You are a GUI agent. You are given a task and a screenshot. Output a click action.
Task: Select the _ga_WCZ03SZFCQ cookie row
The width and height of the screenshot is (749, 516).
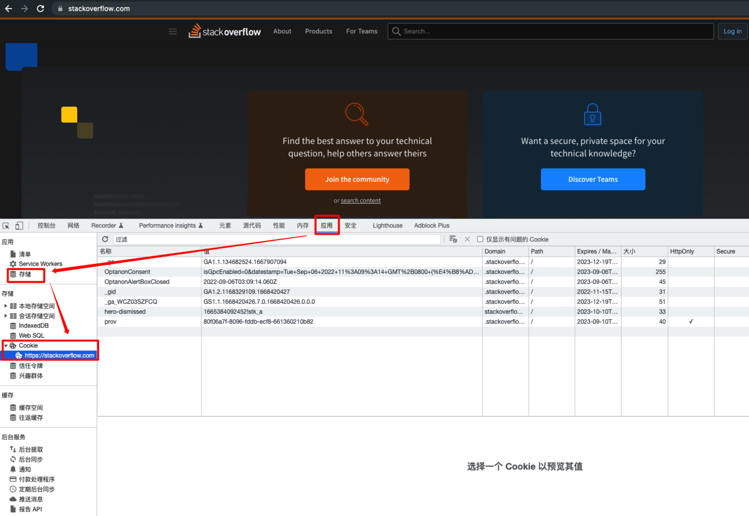point(423,302)
